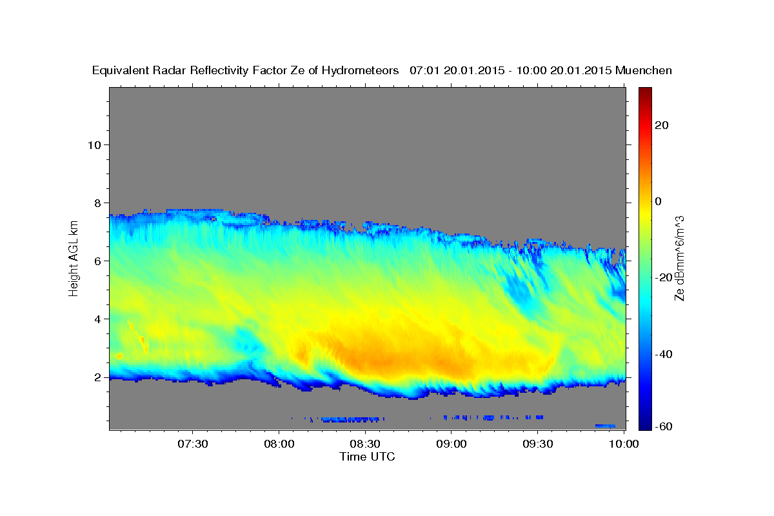
Task: Click the colorbar unit label 'Ze dBmm^6/m^3'
Action: coord(679,258)
